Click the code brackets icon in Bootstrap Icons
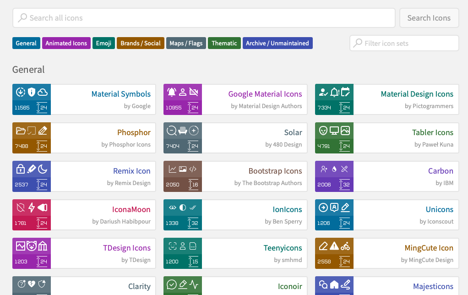Screen dimensions: 468x295 193,169
